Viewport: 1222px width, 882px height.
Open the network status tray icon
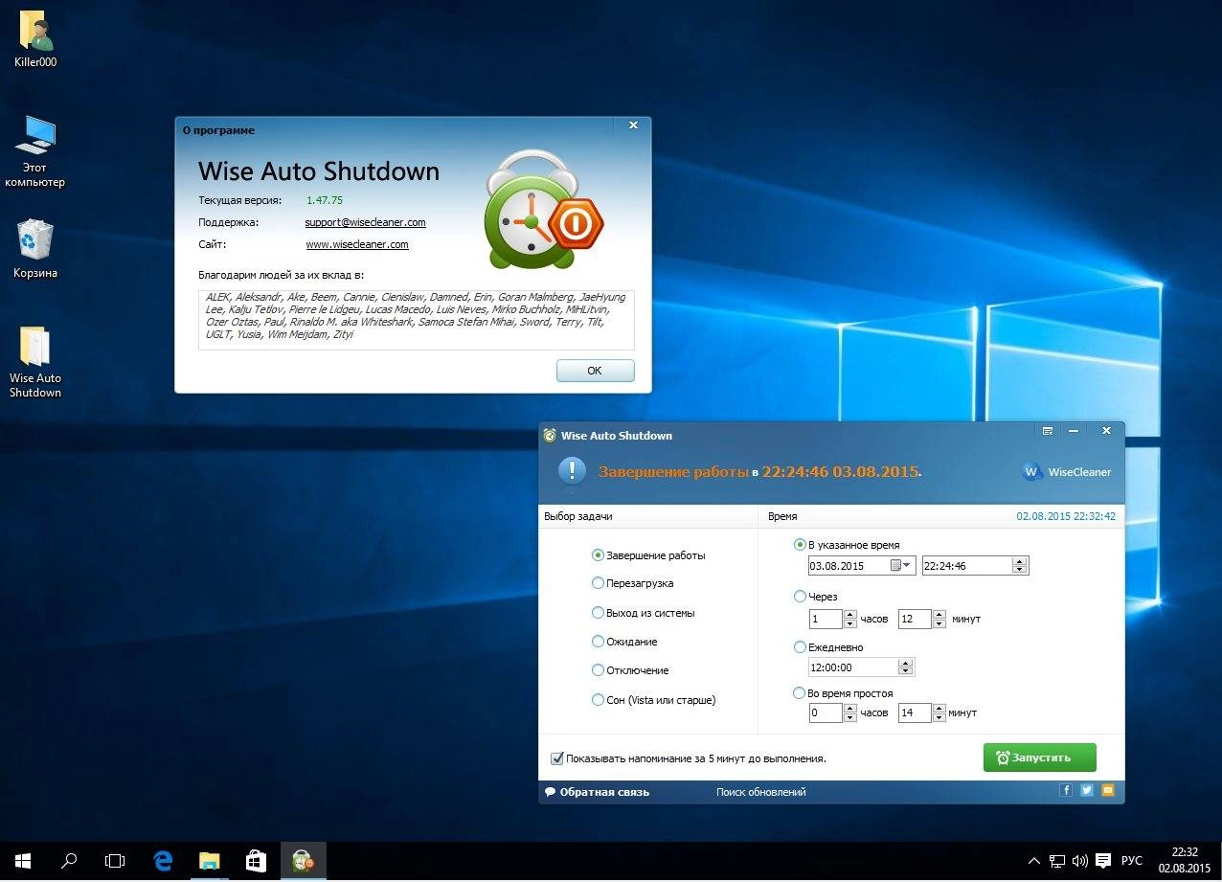click(x=1057, y=861)
